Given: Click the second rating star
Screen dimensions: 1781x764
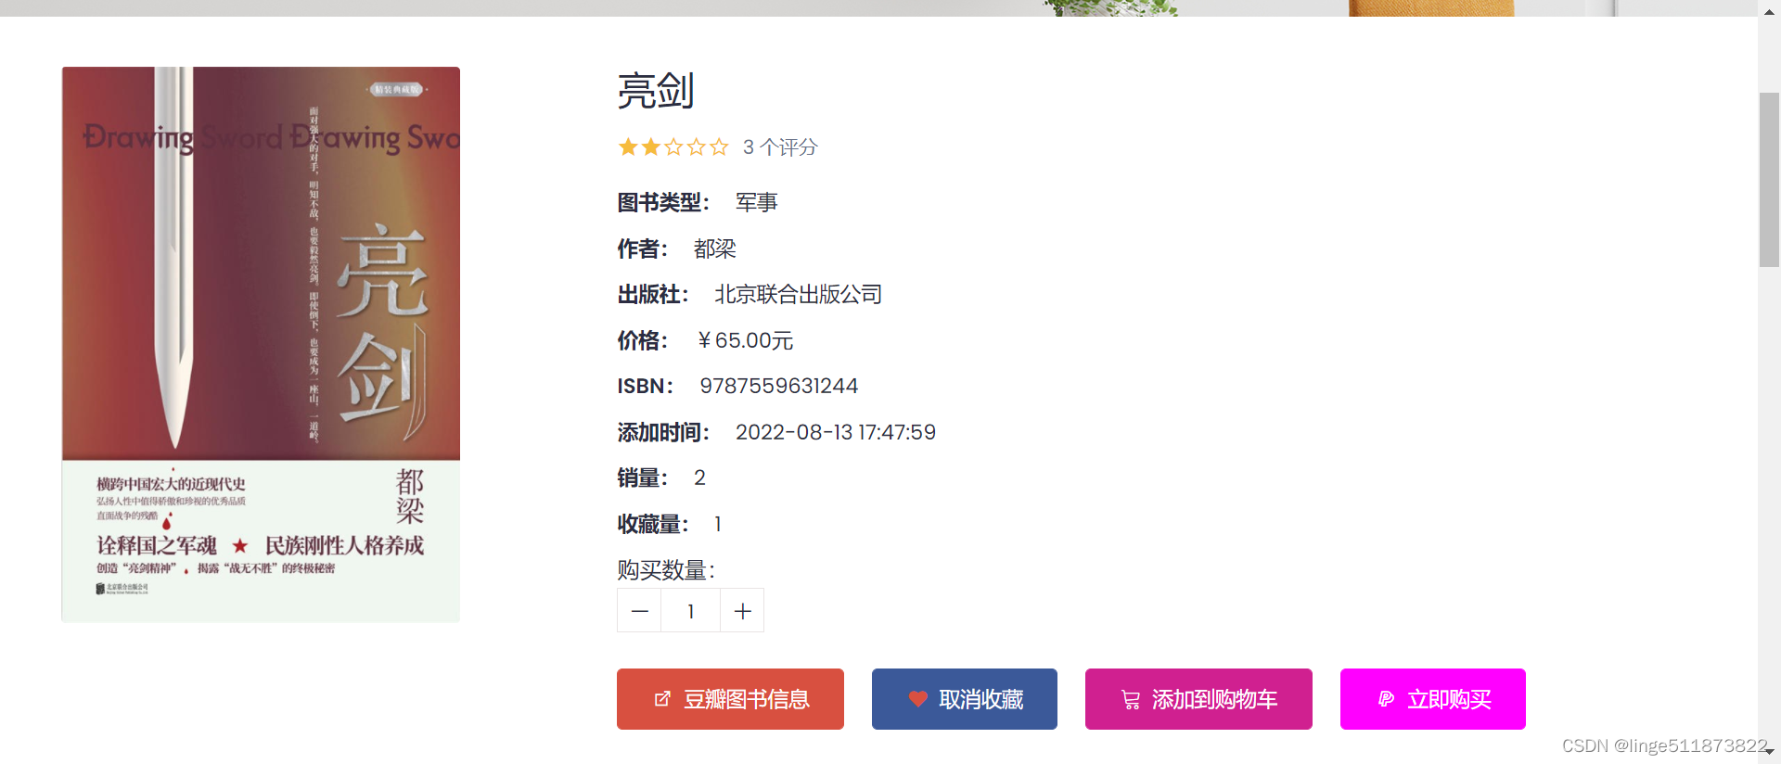Looking at the screenshot, I should 651,146.
